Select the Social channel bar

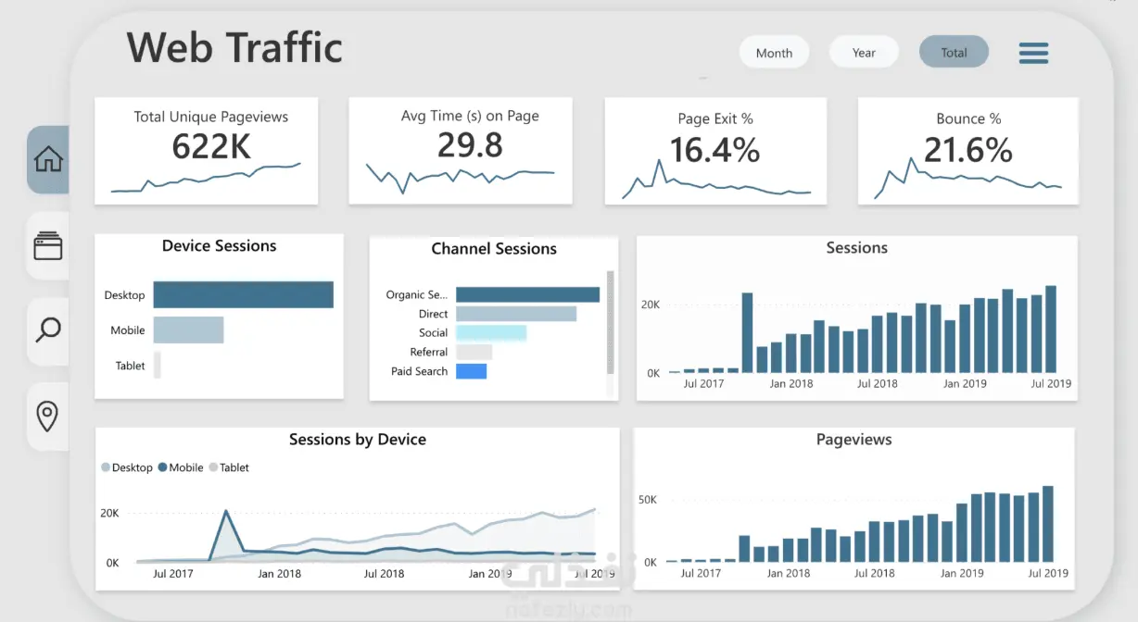click(491, 332)
